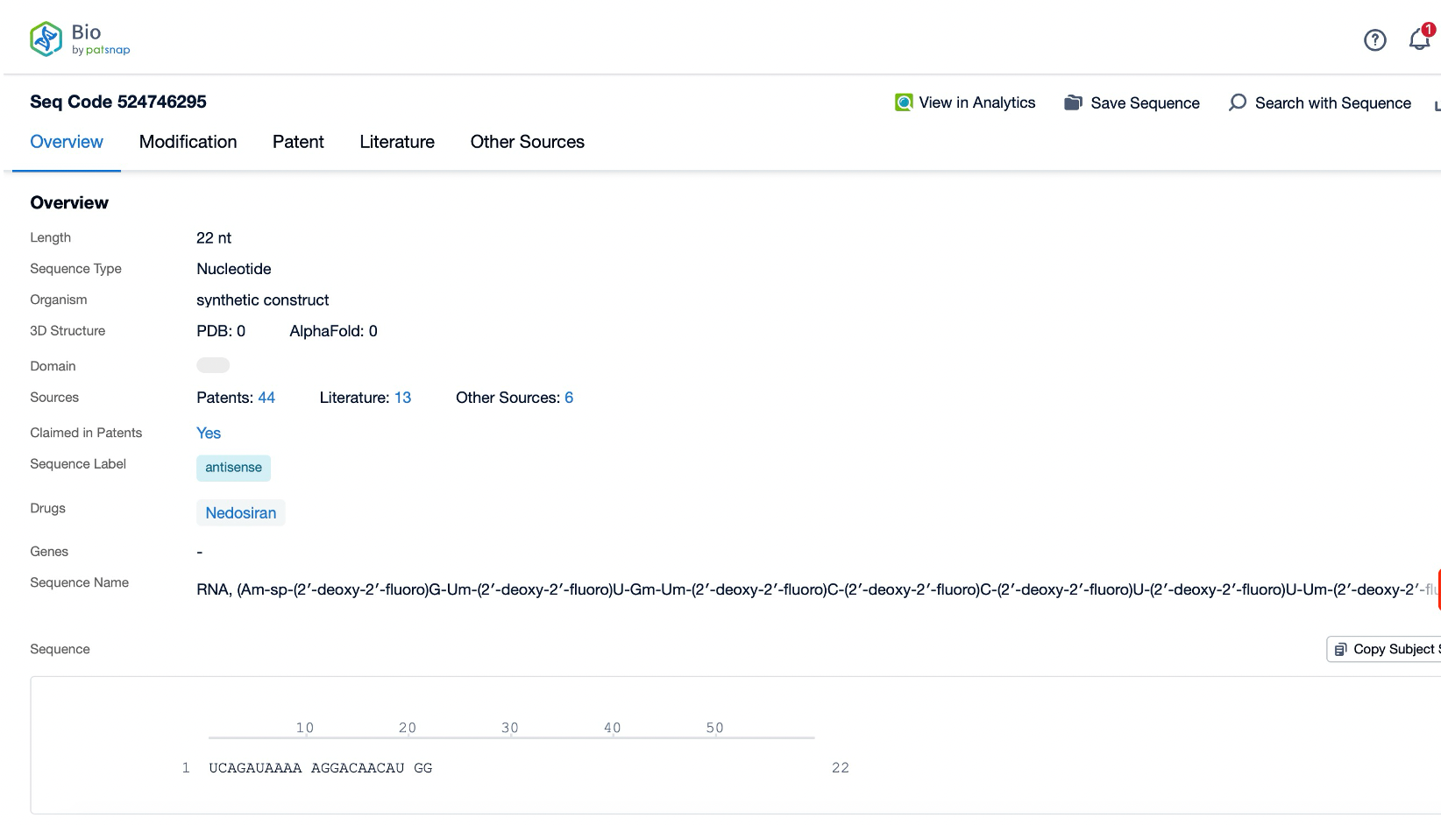Open the Literature count 13 link
Screen dimensions: 1441x825
coord(402,398)
